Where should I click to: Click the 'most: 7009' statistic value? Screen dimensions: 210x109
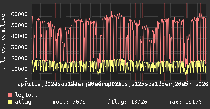click(69, 102)
